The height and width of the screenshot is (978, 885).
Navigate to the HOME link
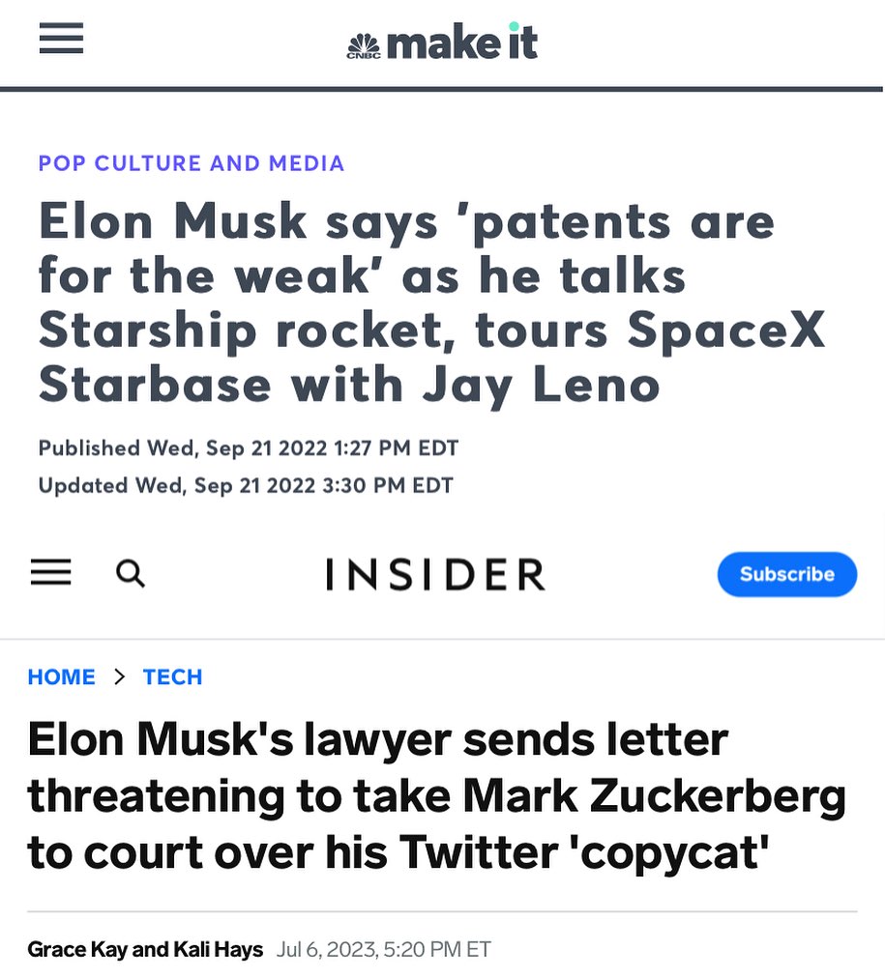(61, 676)
